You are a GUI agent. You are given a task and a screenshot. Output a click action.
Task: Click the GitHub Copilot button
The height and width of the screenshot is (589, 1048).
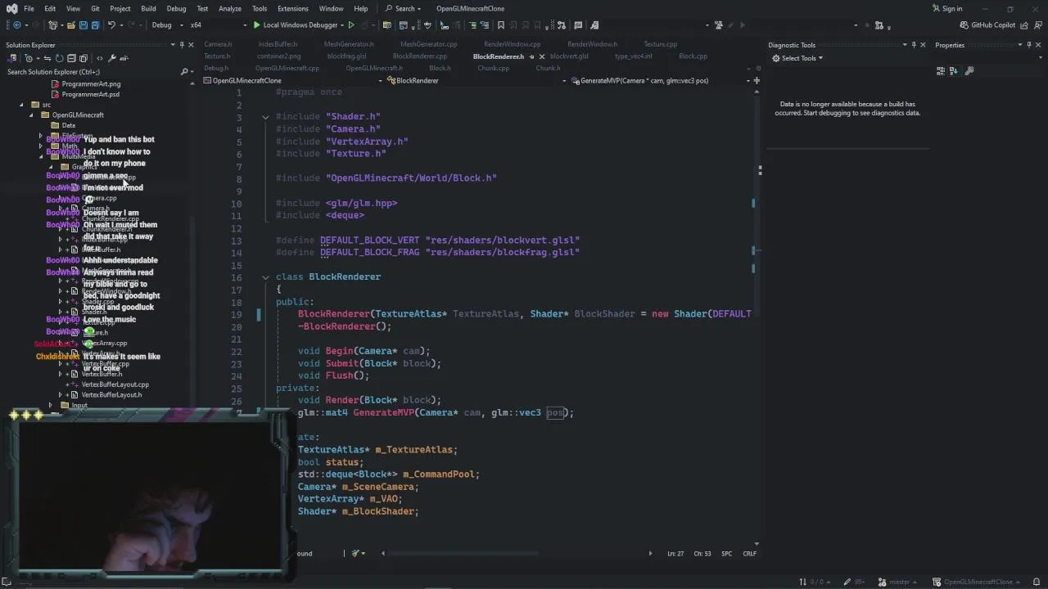(987, 25)
